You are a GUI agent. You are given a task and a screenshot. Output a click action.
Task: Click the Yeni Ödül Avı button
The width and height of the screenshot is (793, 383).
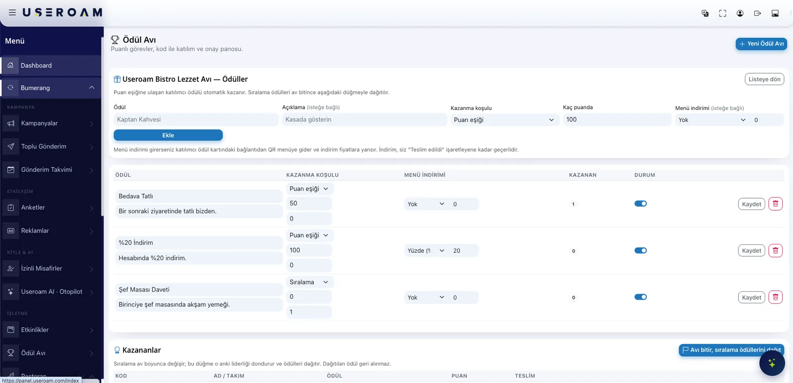(761, 44)
